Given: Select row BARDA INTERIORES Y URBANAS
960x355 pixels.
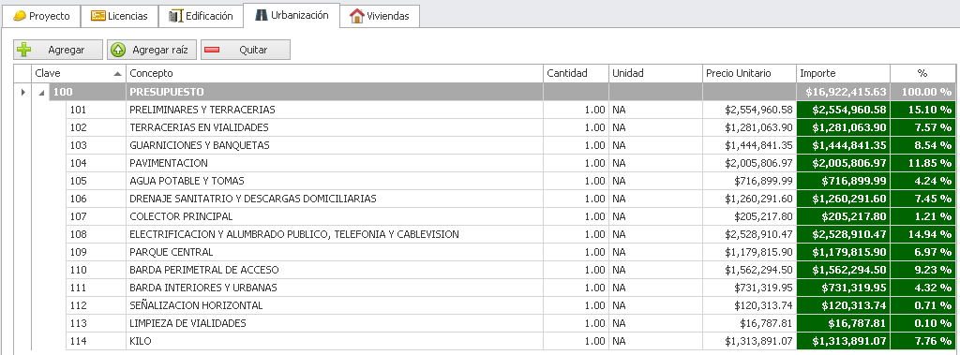Looking at the screenshot, I should pyautogui.click(x=511, y=287).
